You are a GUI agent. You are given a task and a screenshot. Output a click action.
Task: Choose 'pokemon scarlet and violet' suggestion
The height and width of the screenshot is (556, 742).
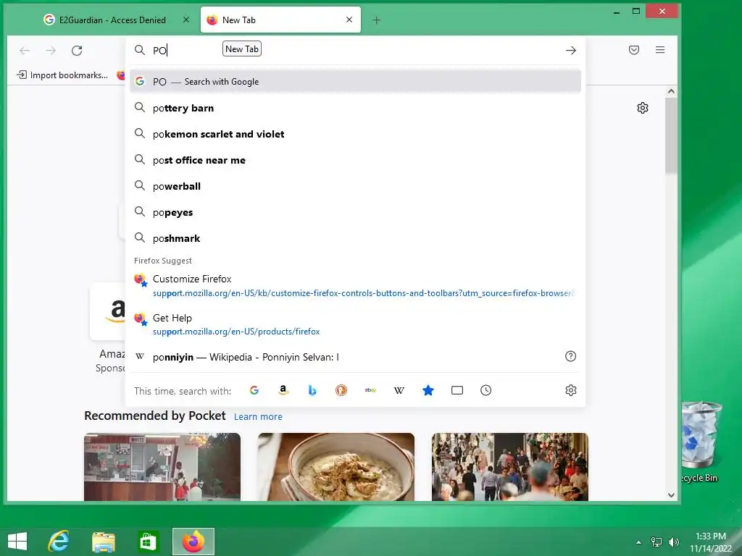(355, 134)
